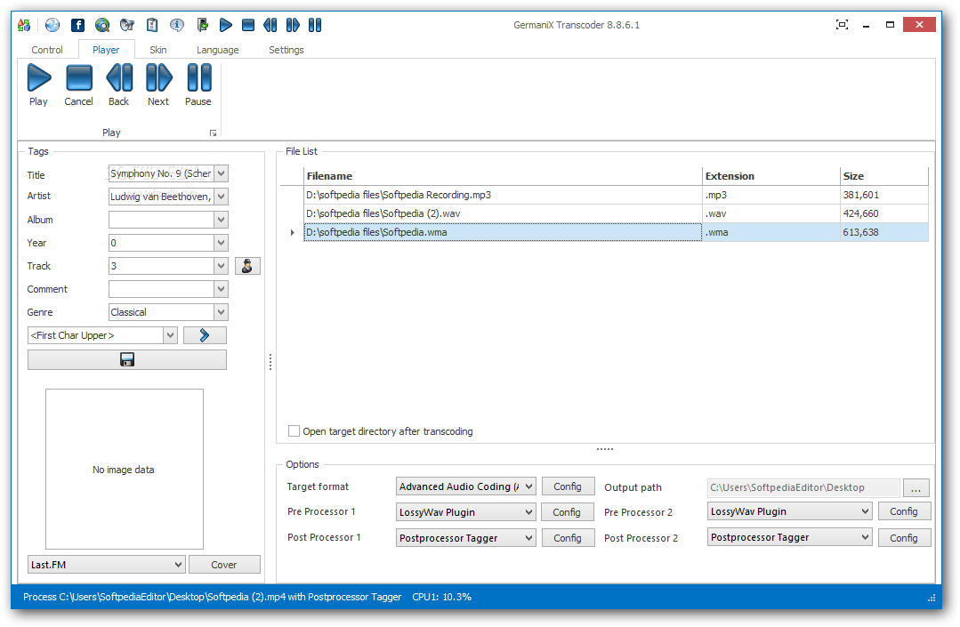Screen dimensions: 960x627
Task: Click the clipboard checklist icon
Action: [x=152, y=25]
